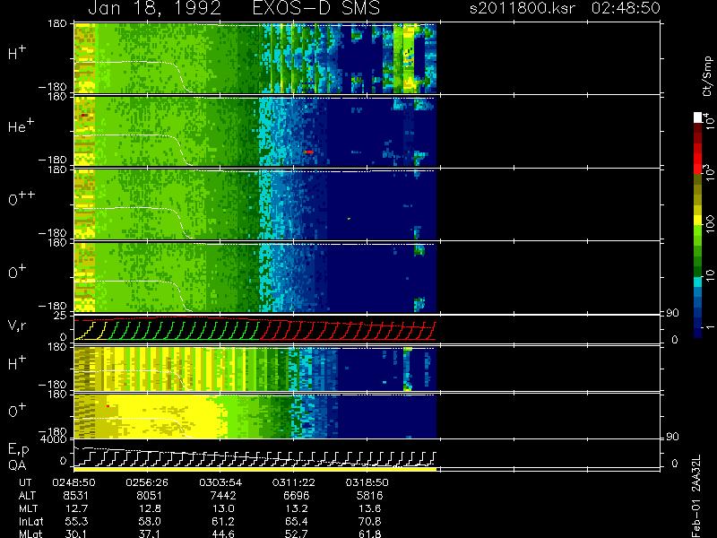The image size is (717, 538).
Task: Click MLat value "37.1"
Action: 150,534
